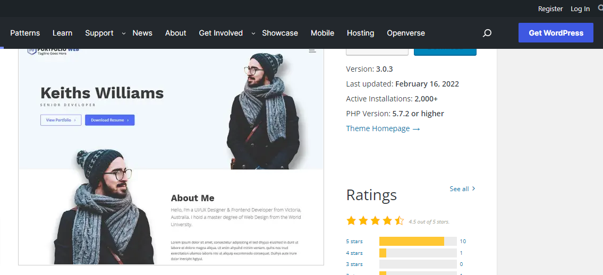Click Last updated: February 16, 2022 text
The height and width of the screenshot is (275, 603).
[402, 84]
